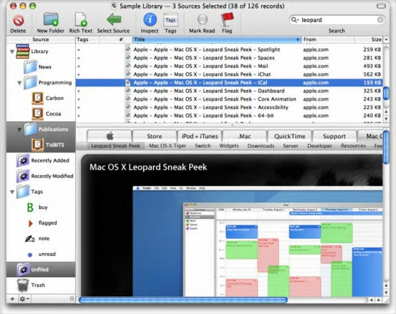396x314 pixels.
Task: Toggle unread dot on the Spotlight row
Action: coord(79,50)
